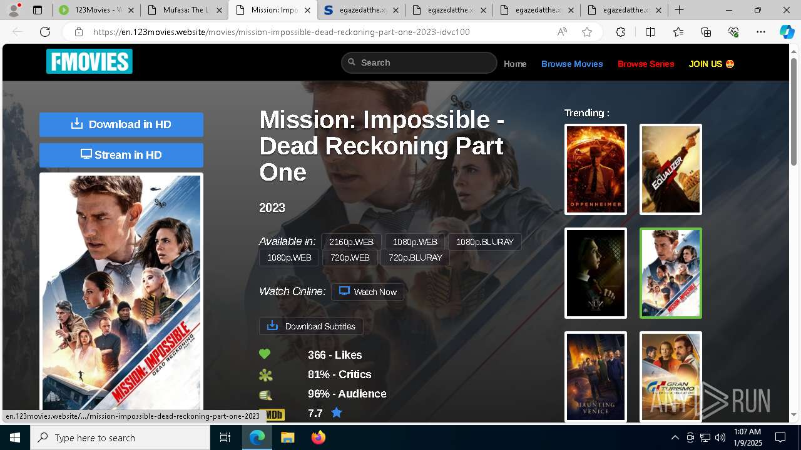Refresh the page
801x450 pixels.
coord(45,32)
